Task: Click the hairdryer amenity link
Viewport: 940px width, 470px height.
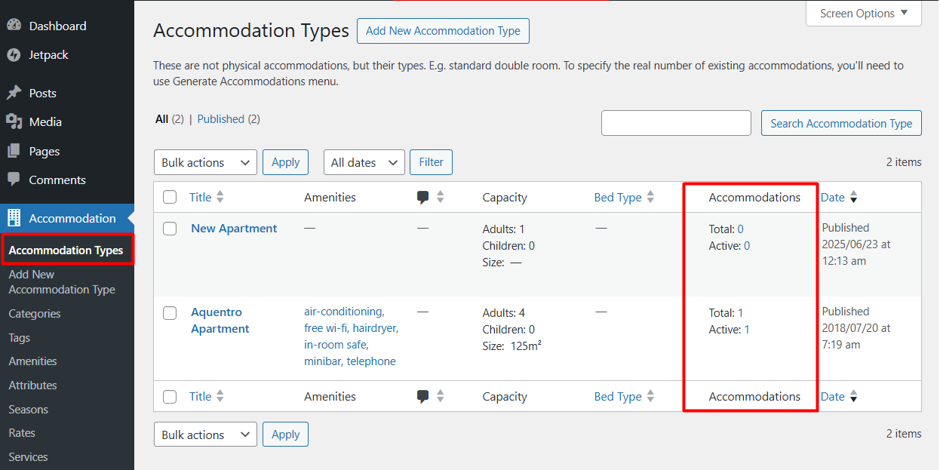Action: (x=375, y=328)
